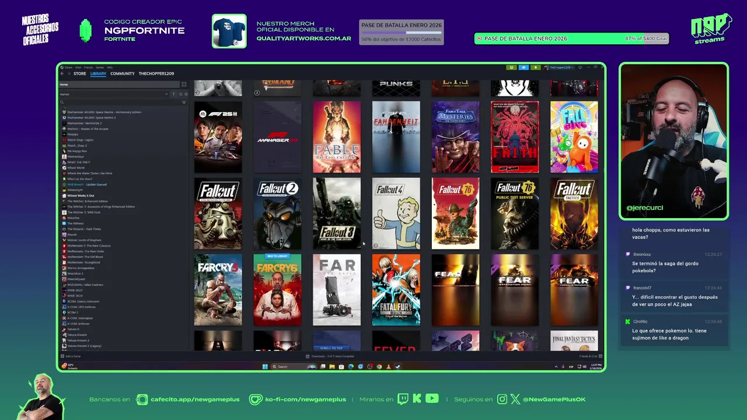Open the F1 25 game cover
Viewport: 747px width, 420px height.
point(218,137)
